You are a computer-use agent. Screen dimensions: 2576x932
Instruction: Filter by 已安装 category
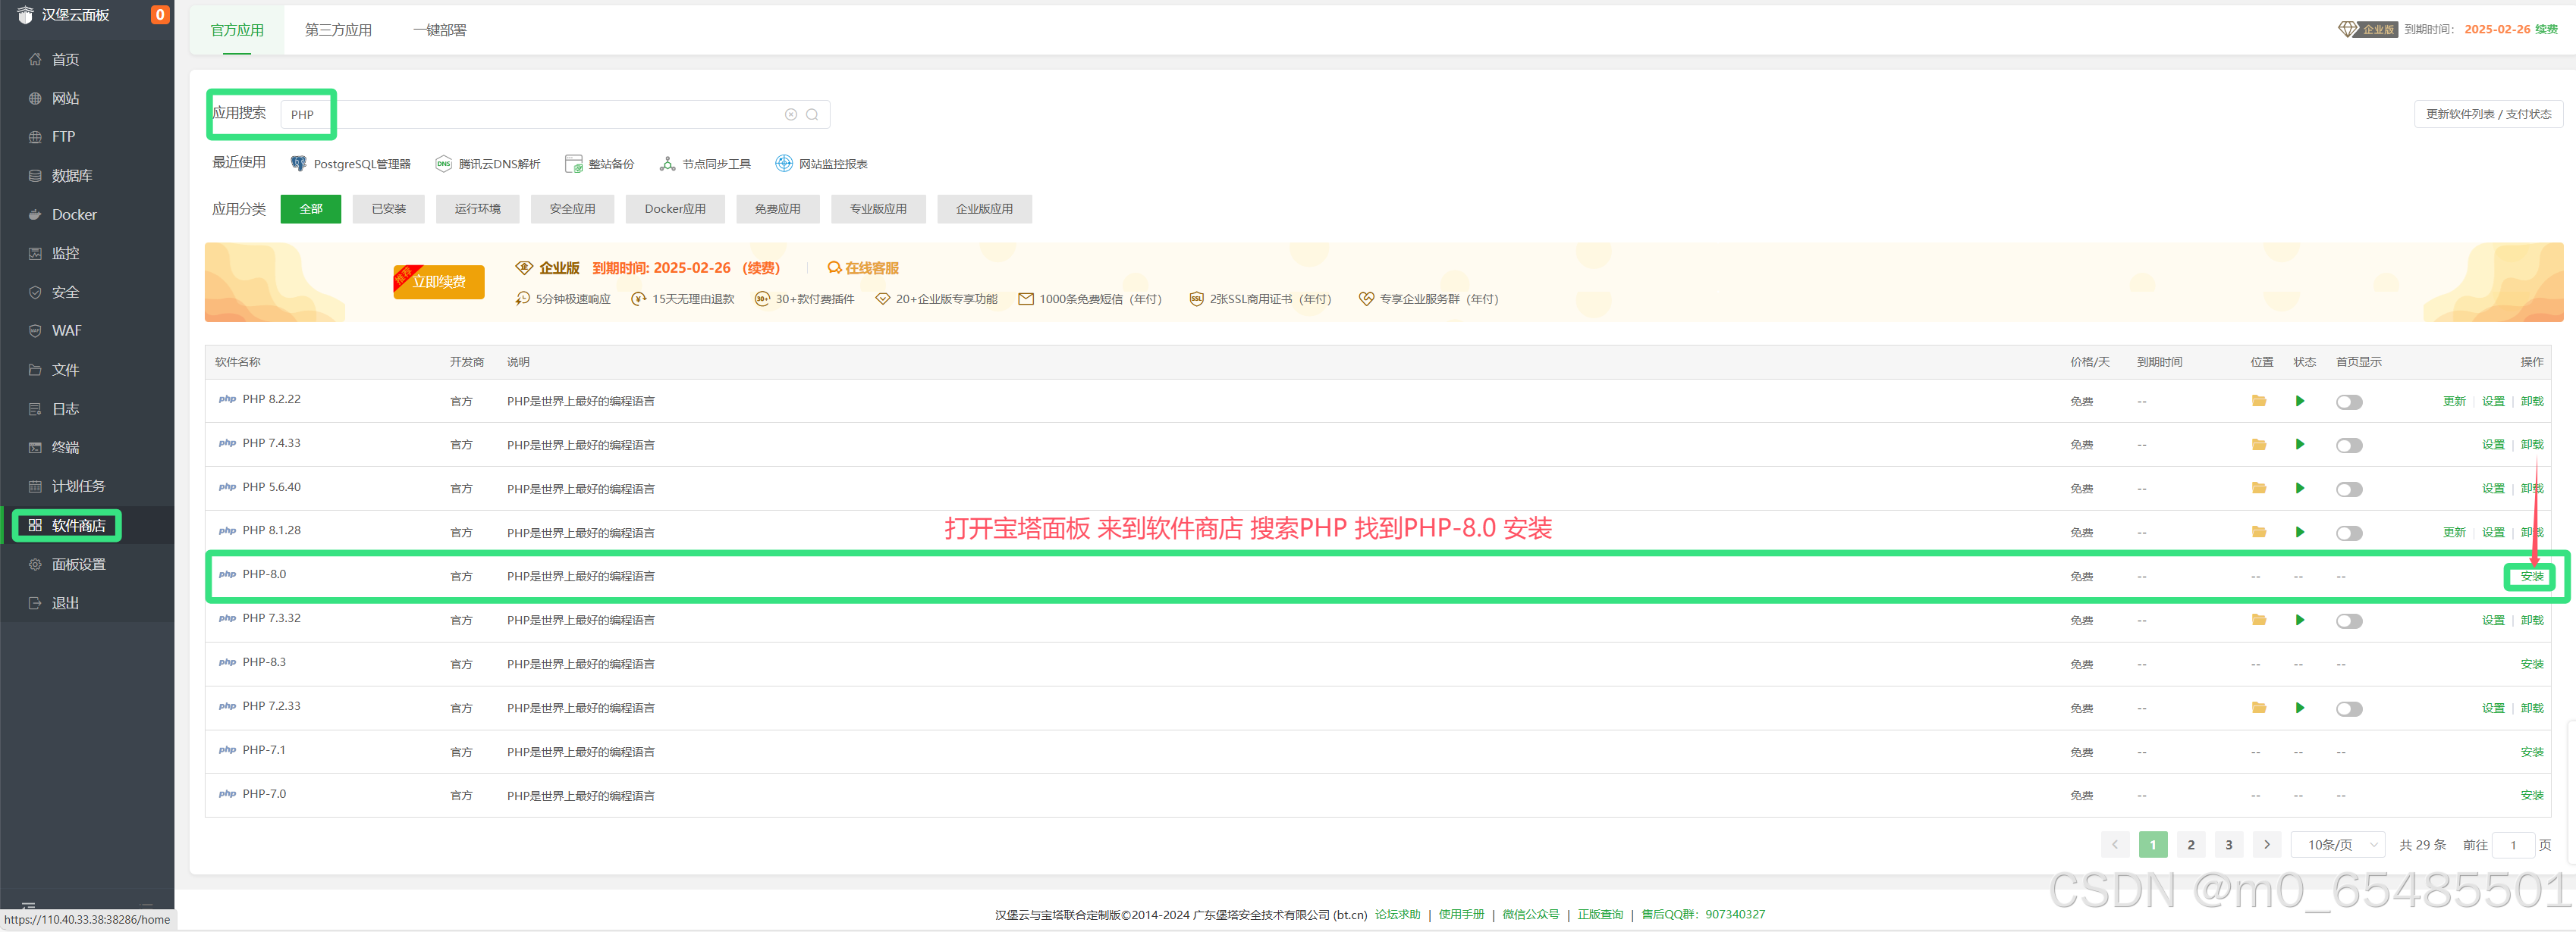point(388,209)
